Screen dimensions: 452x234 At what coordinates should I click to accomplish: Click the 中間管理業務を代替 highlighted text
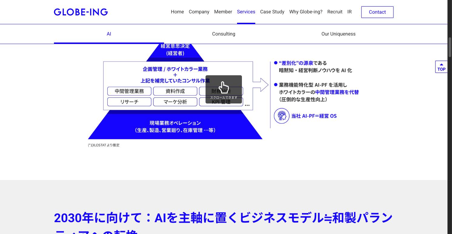(x=337, y=92)
